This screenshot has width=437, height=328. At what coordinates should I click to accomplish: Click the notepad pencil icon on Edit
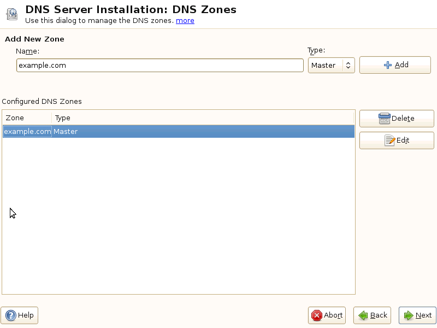pyautogui.click(x=390, y=140)
